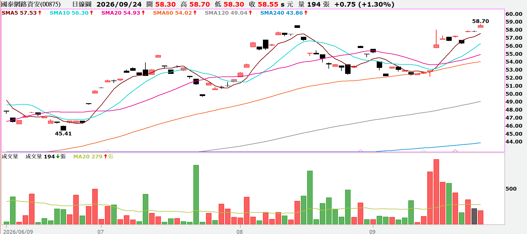Click the 08 month label on the time axis
527x234 pixels.
(x=239, y=232)
